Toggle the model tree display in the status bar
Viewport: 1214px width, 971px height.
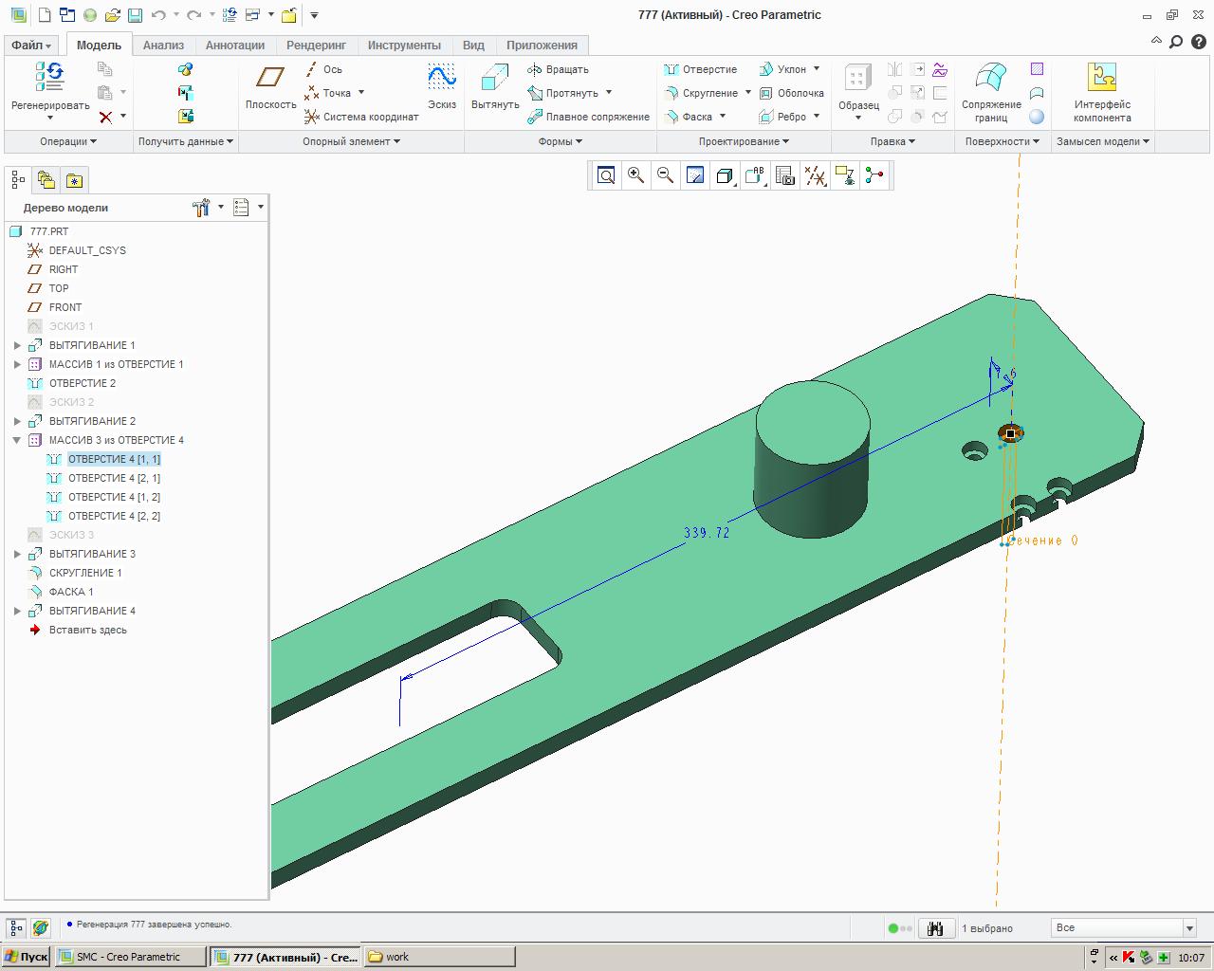coord(16,928)
